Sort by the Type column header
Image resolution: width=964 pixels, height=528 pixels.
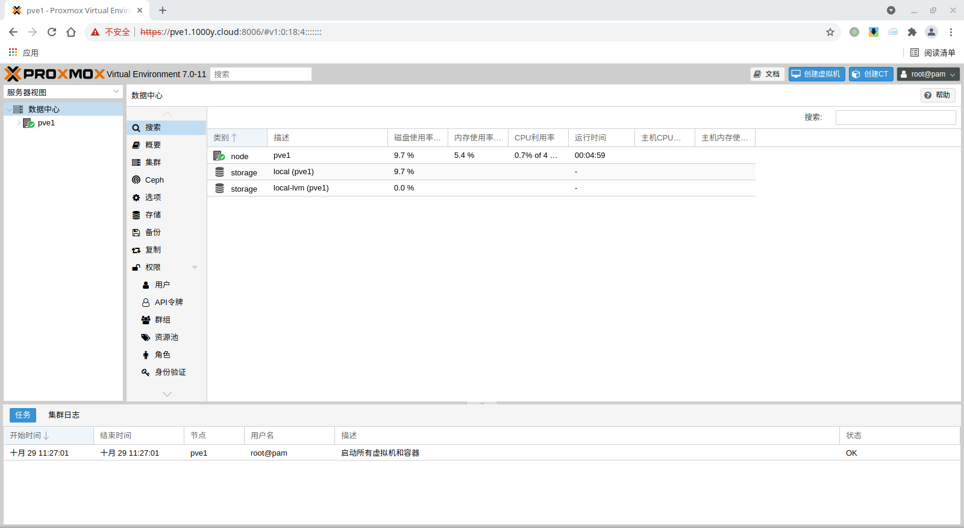coord(236,137)
